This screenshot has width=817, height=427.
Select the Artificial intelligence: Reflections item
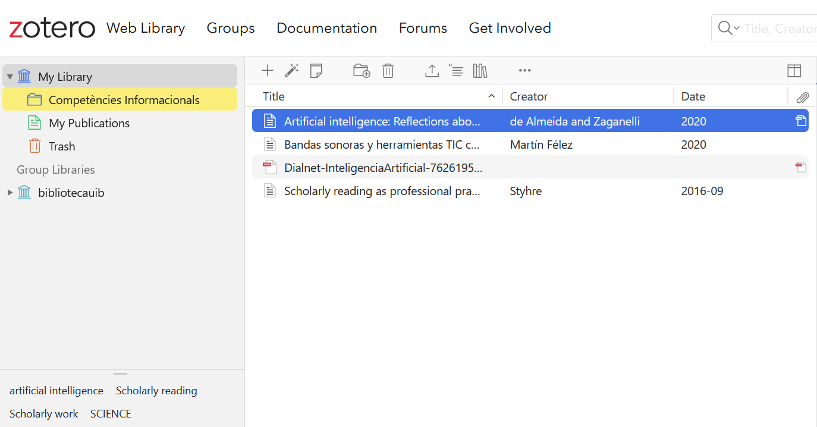coord(530,121)
